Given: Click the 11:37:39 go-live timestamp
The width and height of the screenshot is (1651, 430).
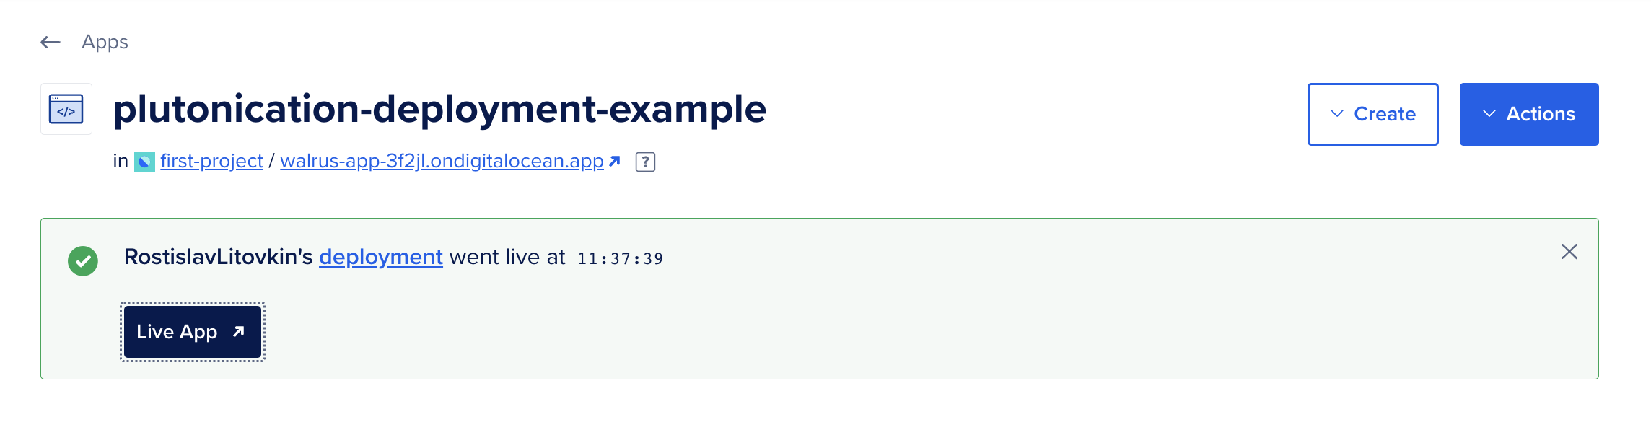Looking at the screenshot, I should pyautogui.click(x=621, y=258).
